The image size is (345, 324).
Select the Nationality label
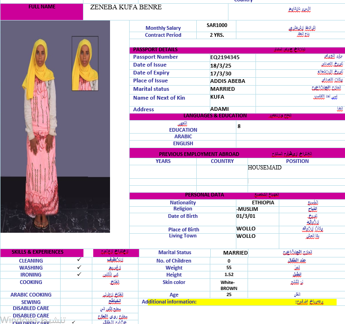point(183,202)
